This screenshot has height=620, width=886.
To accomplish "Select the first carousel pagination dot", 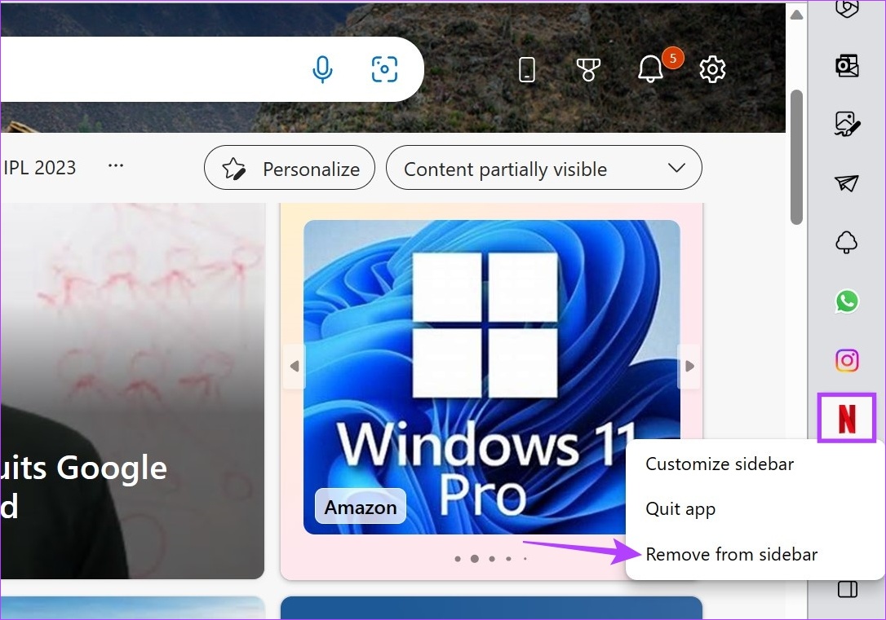I will [458, 559].
